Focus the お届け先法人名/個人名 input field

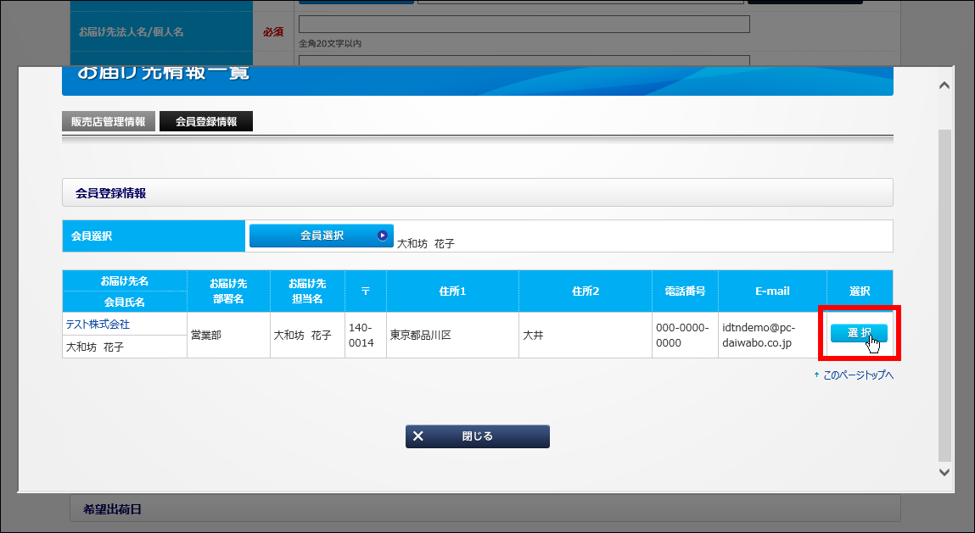point(524,24)
